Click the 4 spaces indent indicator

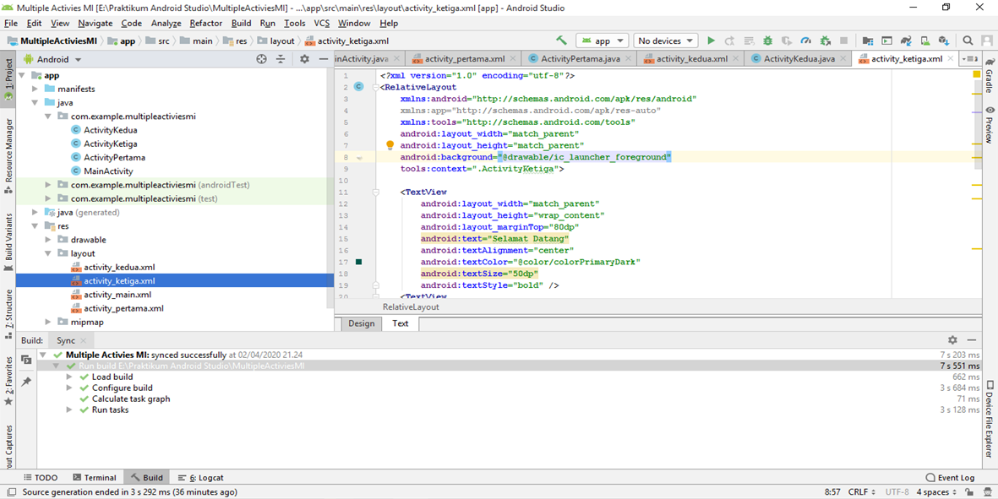pyautogui.click(x=937, y=492)
